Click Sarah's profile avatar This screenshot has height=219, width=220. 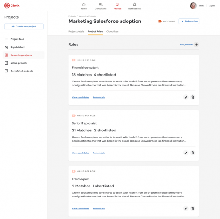pos(193,5)
